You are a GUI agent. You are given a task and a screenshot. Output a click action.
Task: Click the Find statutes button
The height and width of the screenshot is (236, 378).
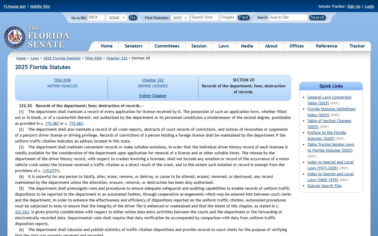point(244,17)
